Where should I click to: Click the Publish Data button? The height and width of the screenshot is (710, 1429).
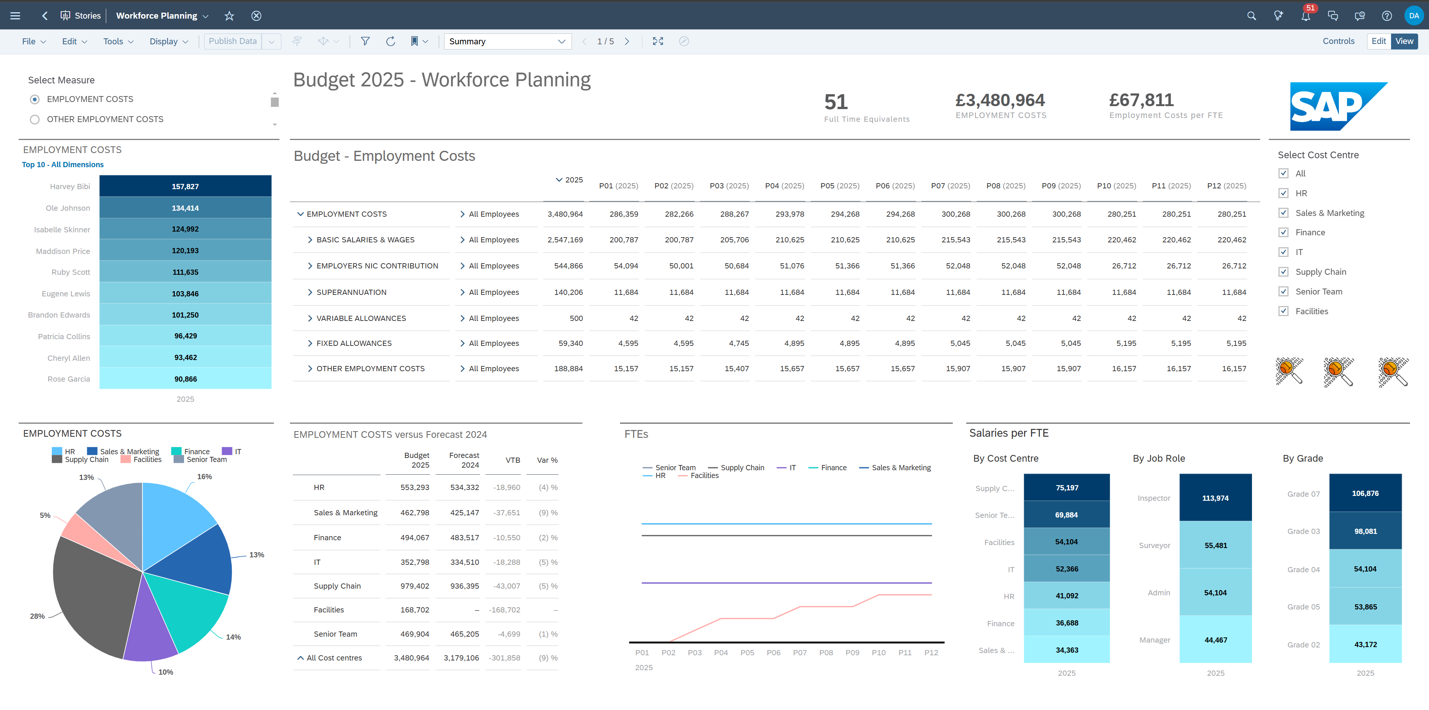(x=233, y=41)
